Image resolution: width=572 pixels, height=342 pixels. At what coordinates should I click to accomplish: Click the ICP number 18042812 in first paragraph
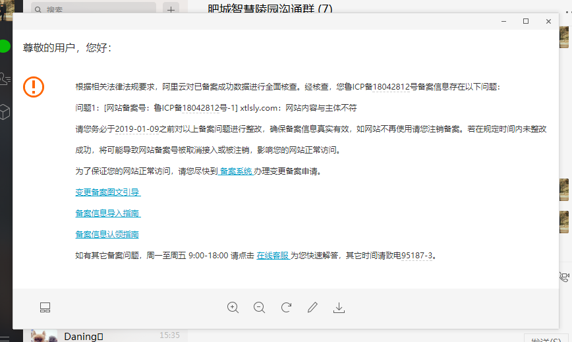click(x=391, y=87)
